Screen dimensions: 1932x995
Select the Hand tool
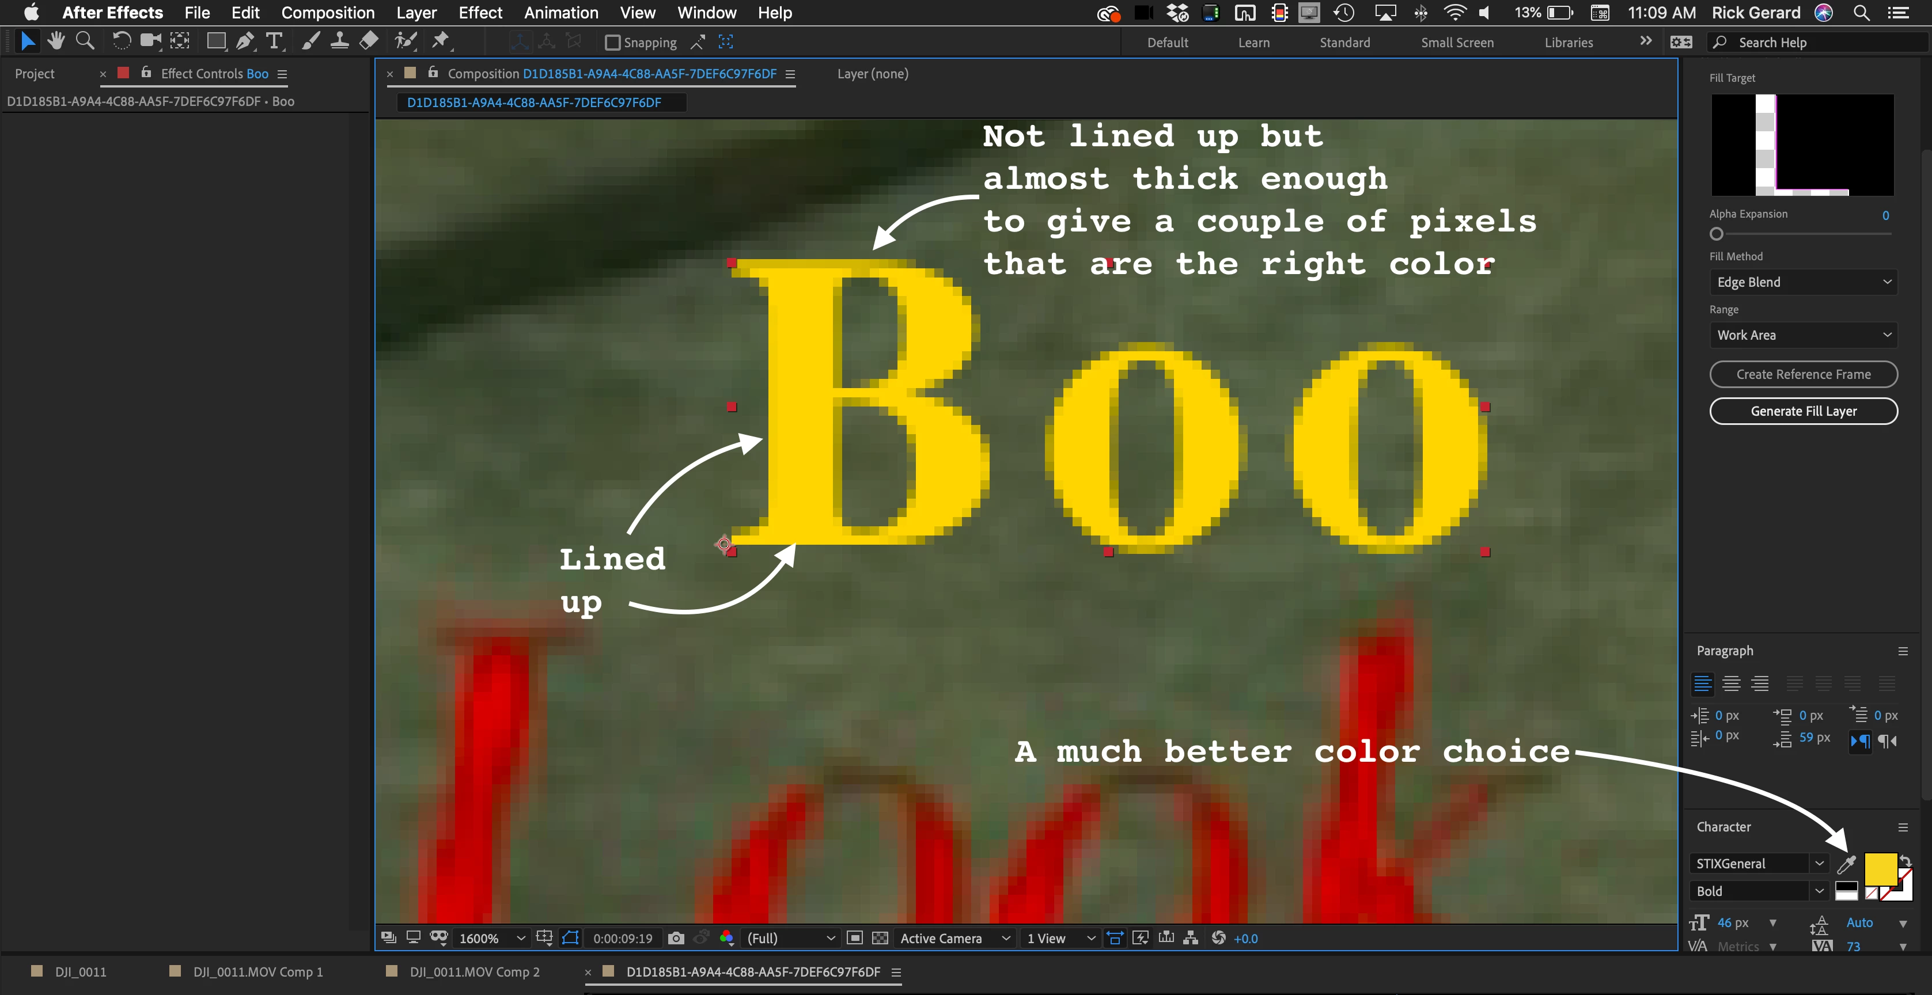[55, 41]
